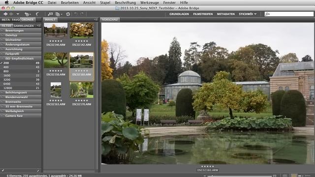Image resolution: width=315 pixels, height=177 pixels.
Task: Adjust the thumbnail size slider
Action: [x=240, y=176]
